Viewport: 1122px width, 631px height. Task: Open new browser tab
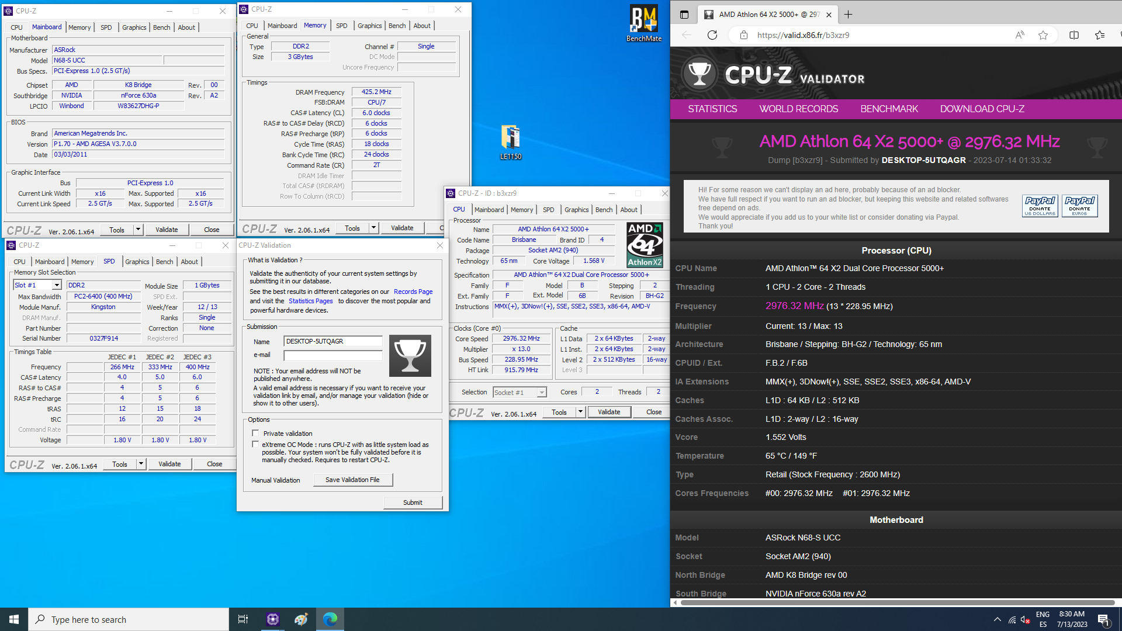pos(849,15)
